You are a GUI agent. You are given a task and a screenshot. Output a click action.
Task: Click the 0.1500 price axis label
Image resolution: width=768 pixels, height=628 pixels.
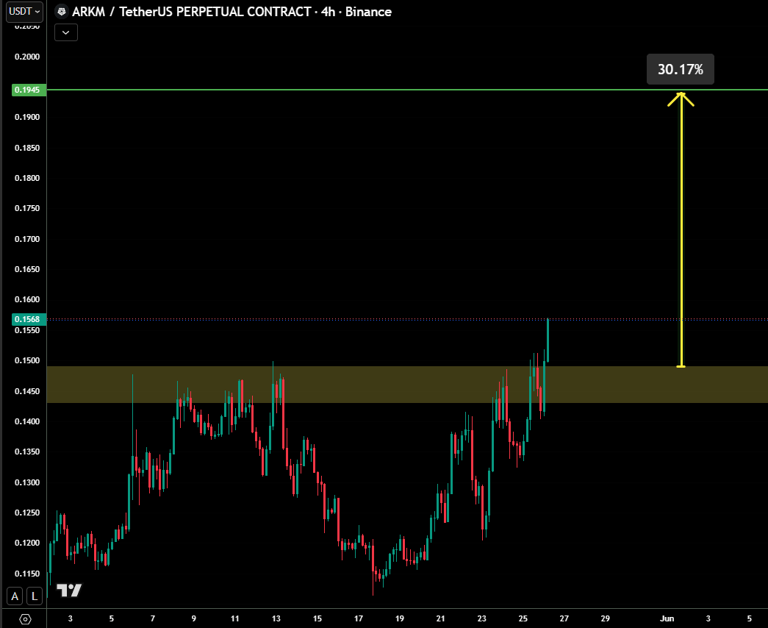(x=27, y=361)
